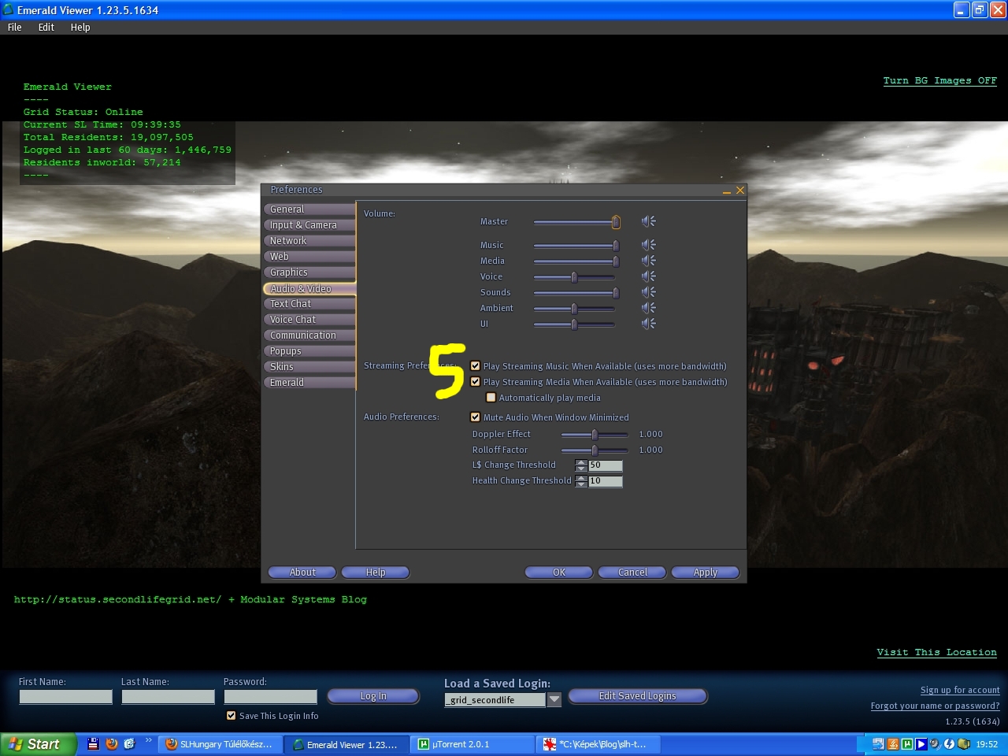Select the Voice Chat preferences tab
The image size is (1008, 756).
point(309,319)
